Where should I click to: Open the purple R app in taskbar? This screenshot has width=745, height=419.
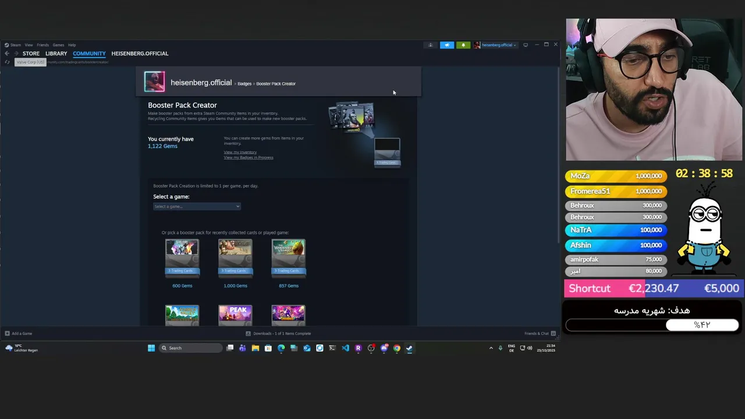pyautogui.click(x=358, y=348)
